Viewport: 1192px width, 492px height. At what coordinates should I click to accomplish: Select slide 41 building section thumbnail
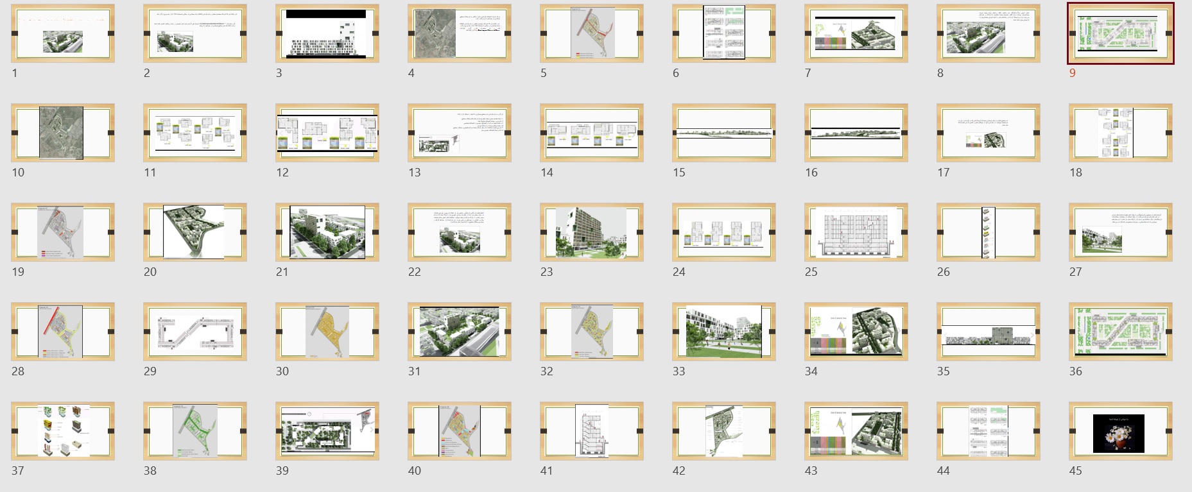coord(592,431)
